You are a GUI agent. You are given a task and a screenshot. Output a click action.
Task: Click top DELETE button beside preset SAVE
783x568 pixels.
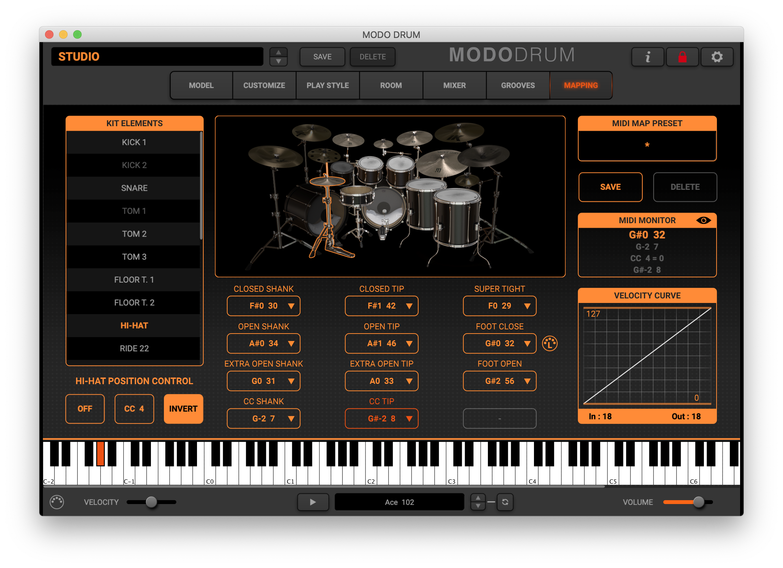coord(373,57)
